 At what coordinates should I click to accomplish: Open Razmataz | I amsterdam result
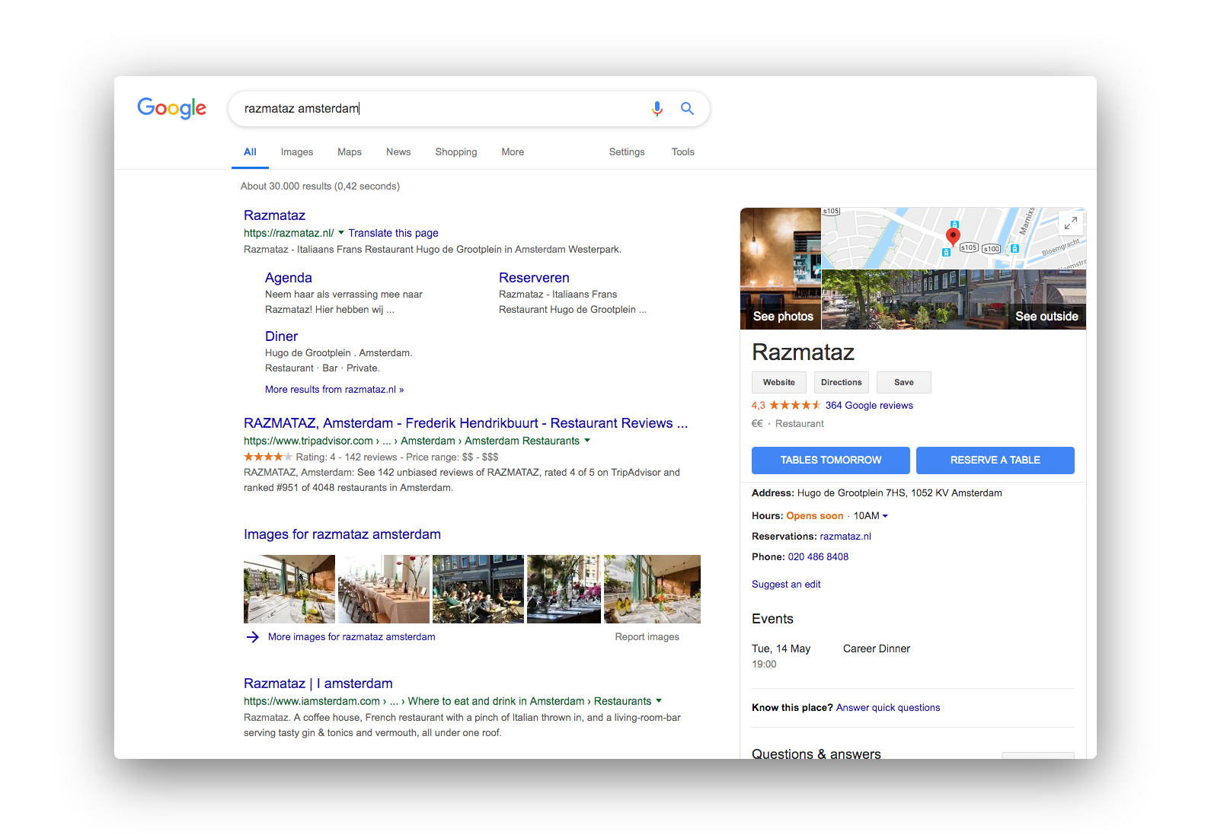coord(318,684)
